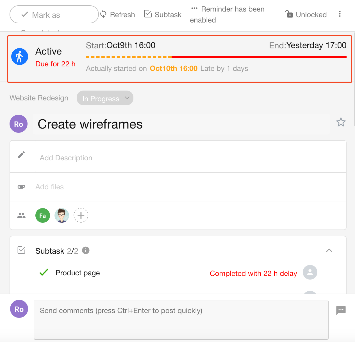The width and height of the screenshot is (355, 342).
Task: Toggle the Unlocked lock state
Action: (x=306, y=14)
